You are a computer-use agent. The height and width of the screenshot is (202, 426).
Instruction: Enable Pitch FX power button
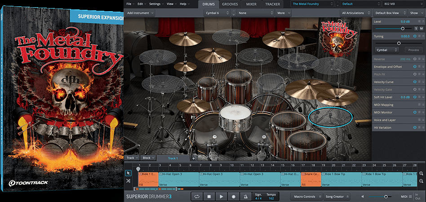(415, 74)
